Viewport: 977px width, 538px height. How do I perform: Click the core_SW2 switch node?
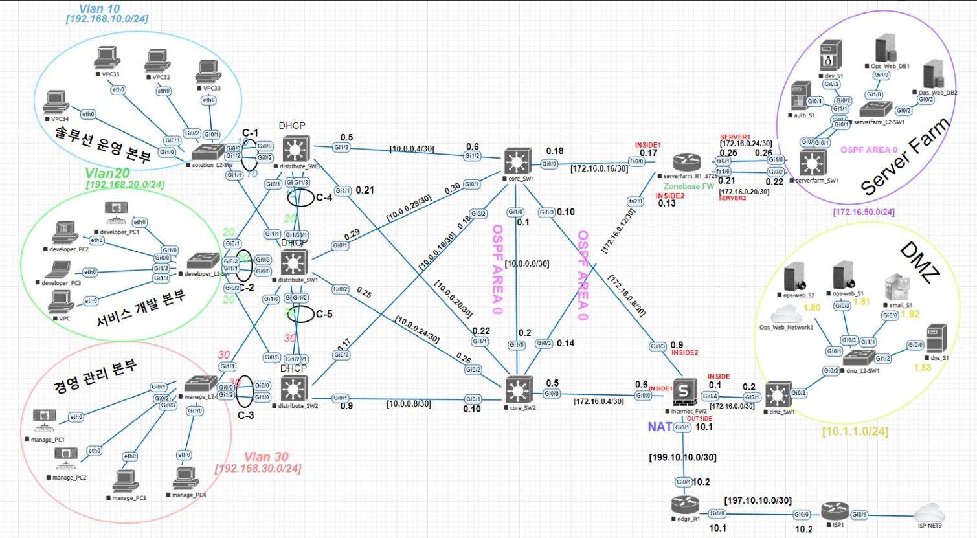[518, 390]
